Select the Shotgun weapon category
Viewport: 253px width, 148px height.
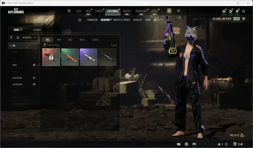23,78
